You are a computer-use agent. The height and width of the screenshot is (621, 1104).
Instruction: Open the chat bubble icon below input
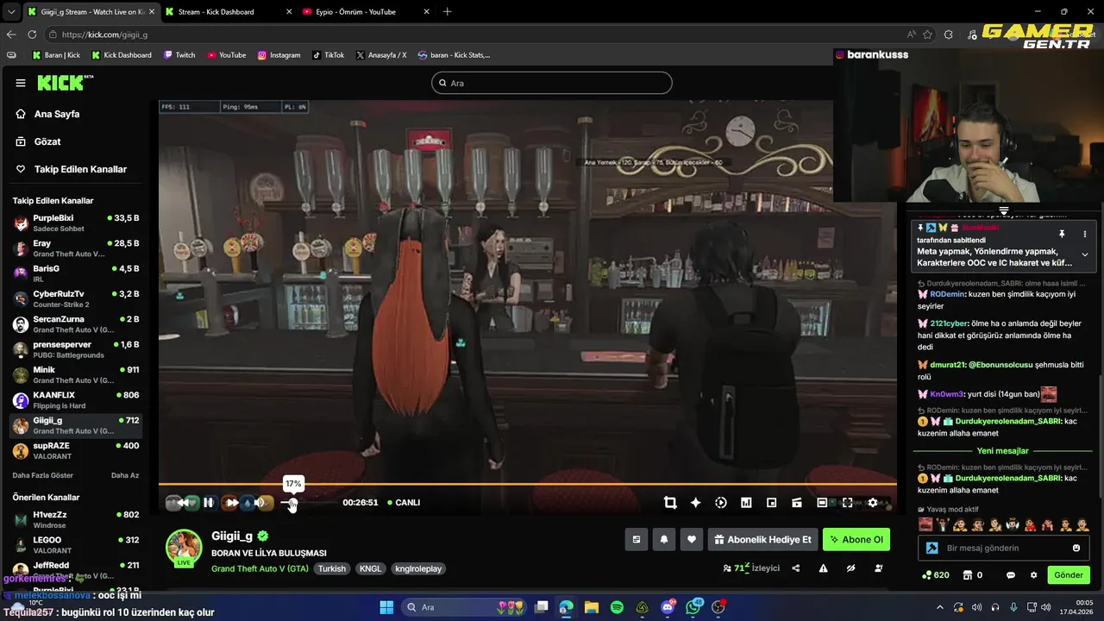[1011, 575]
